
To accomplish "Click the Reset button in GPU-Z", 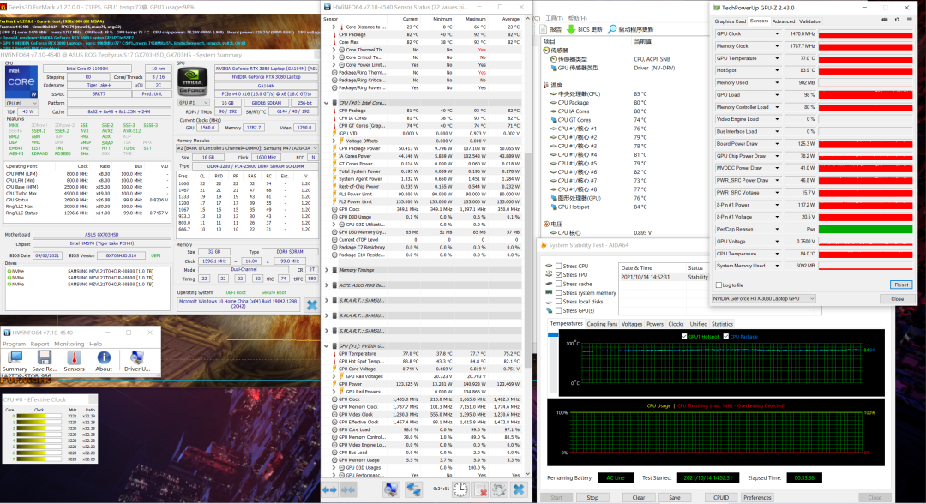I will (x=900, y=285).
